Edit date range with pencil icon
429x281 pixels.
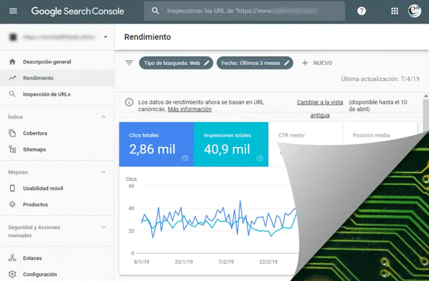[x=287, y=63]
